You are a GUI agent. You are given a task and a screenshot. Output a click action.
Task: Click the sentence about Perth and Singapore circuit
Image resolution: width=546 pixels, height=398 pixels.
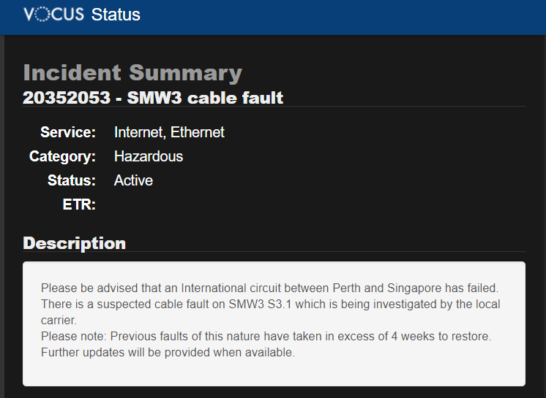[270, 288]
